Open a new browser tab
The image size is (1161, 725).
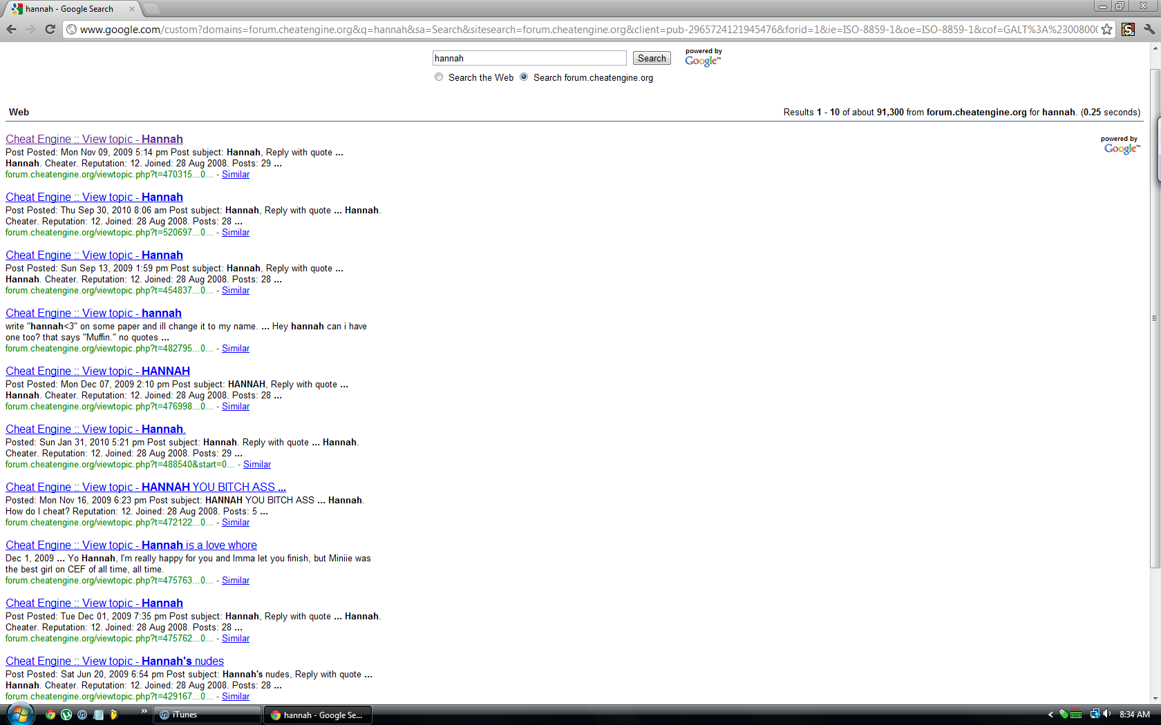[151, 9]
